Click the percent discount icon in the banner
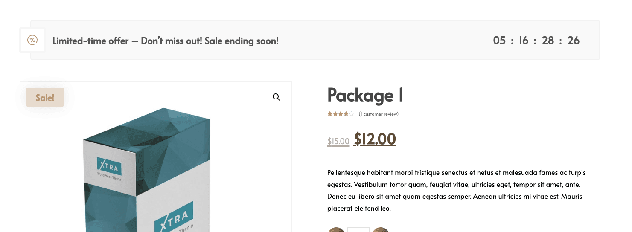Viewport: 632px width, 232px height. tap(32, 40)
